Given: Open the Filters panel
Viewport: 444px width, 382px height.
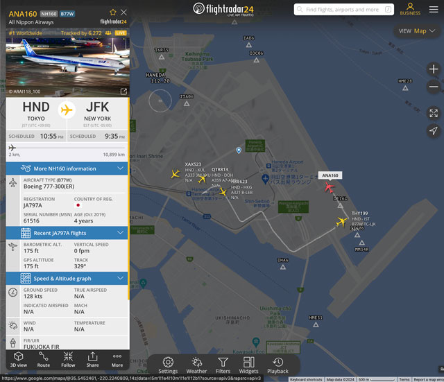Looking at the screenshot, I should click(223, 365).
